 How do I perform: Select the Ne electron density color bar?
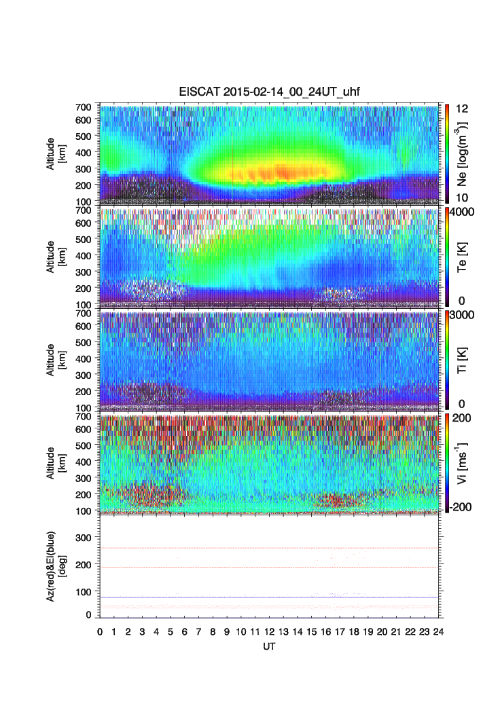tap(447, 153)
